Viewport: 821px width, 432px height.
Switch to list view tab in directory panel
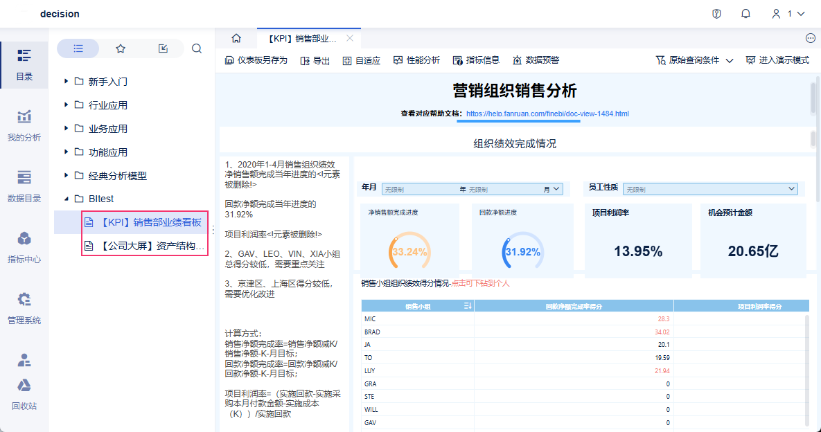coord(78,48)
